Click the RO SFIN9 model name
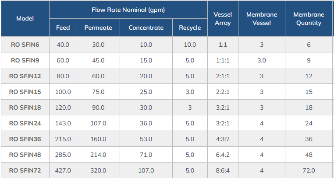The width and height of the screenshot is (334, 180). coord(25,60)
